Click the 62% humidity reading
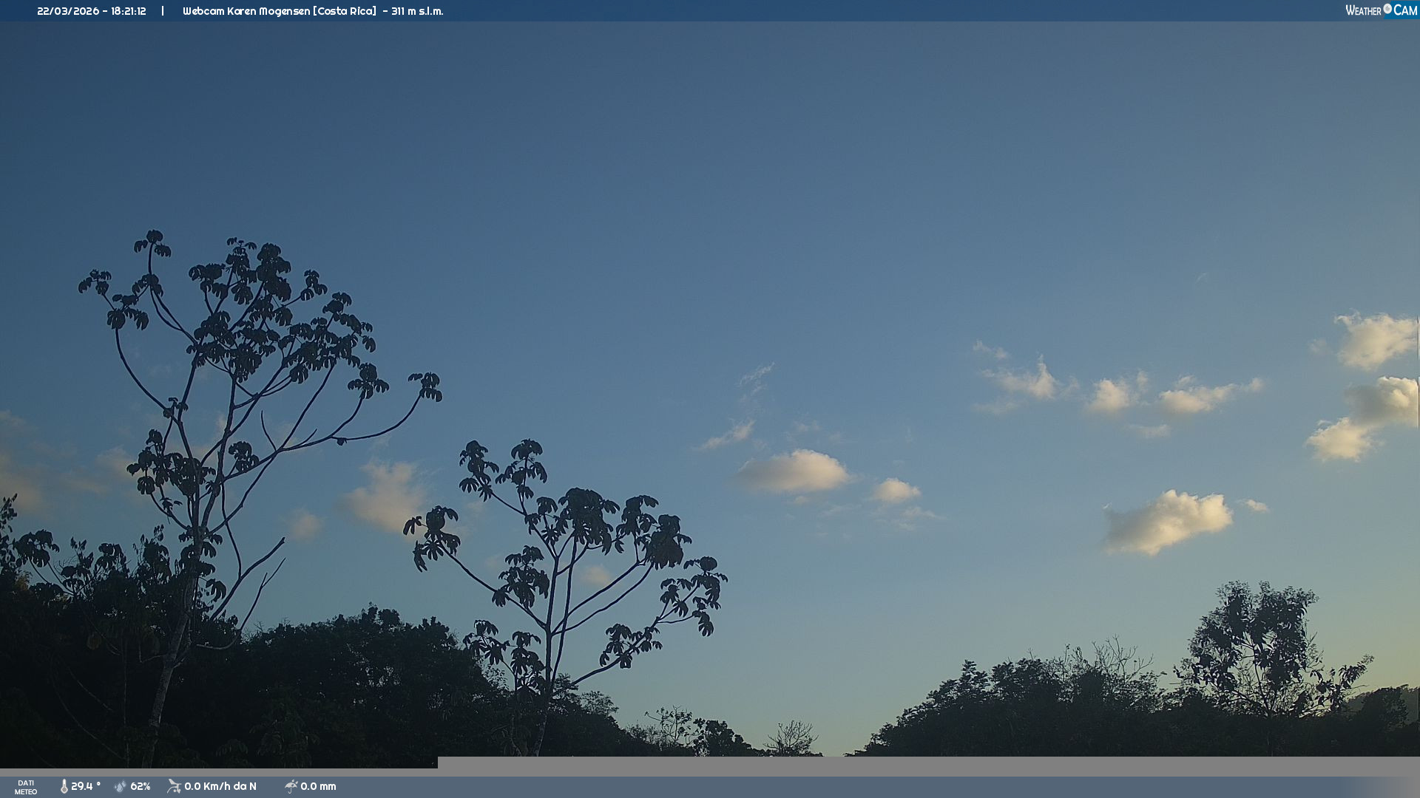 pos(141,786)
